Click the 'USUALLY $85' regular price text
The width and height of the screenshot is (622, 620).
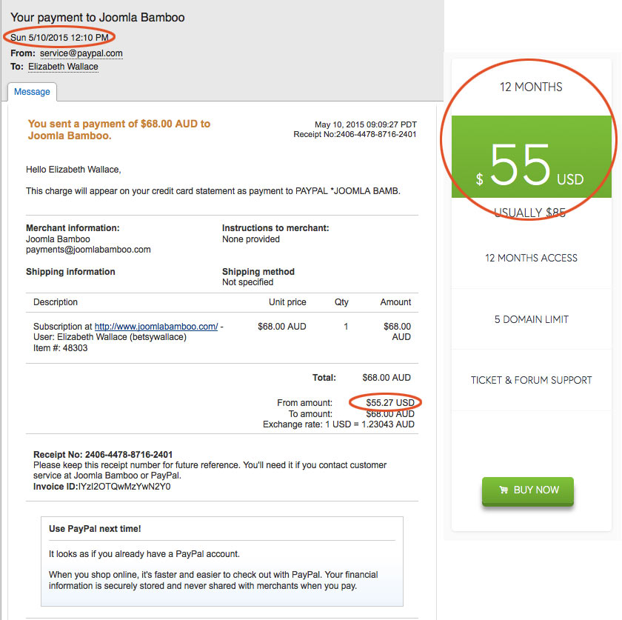click(x=530, y=213)
